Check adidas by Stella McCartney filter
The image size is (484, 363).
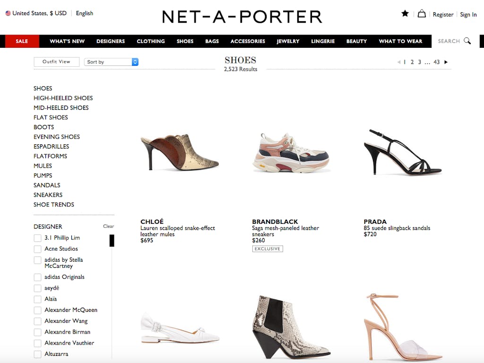[x=37, y=260]
